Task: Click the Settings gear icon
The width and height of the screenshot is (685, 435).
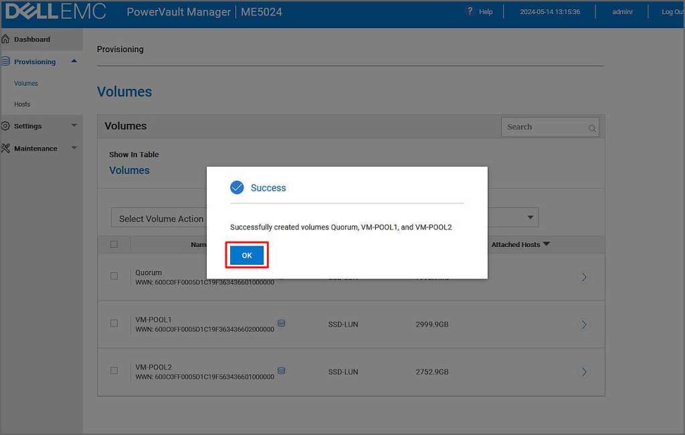Action: click(x=6, y=126)
